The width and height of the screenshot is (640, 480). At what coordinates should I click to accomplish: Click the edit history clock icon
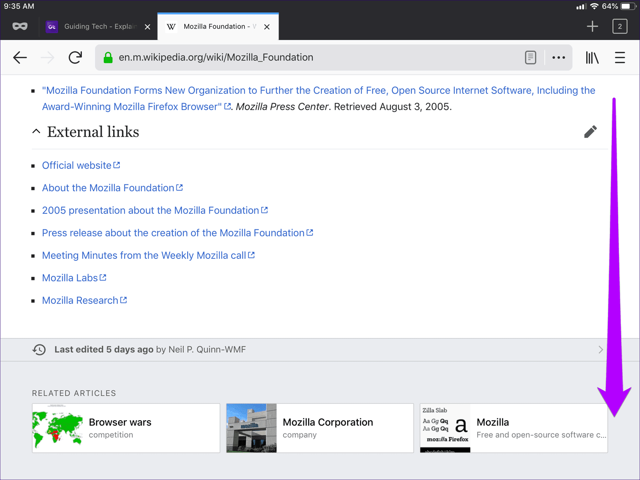pos(39,349)
